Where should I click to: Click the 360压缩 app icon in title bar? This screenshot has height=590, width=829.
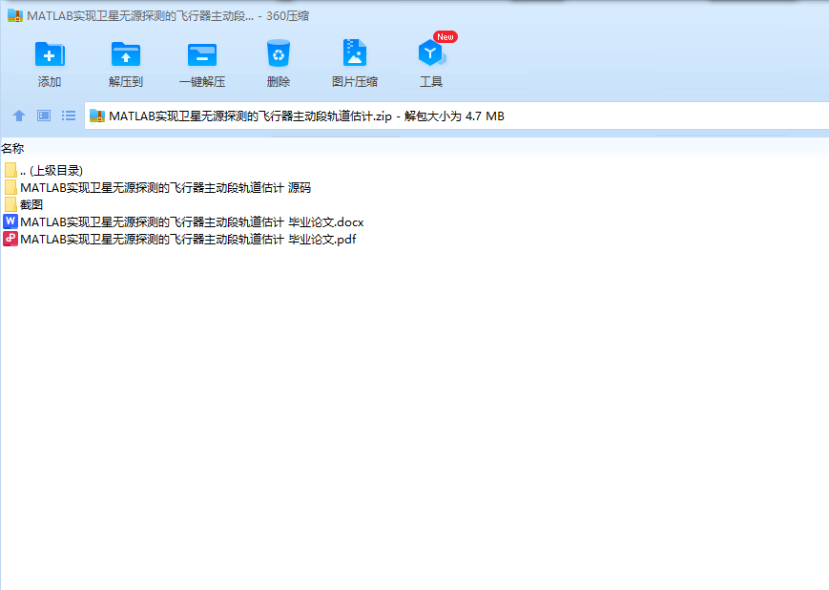pos(15,16)
